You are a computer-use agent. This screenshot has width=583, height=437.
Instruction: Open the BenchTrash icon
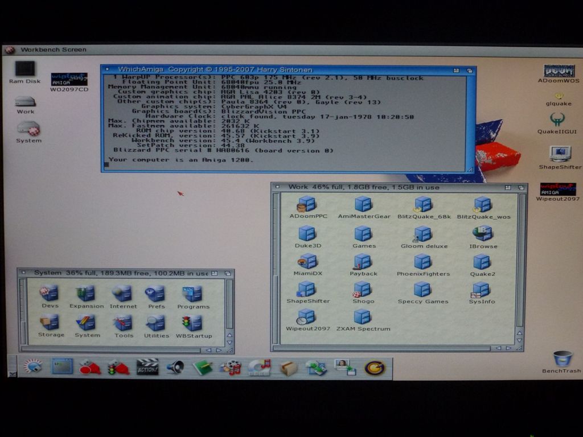(562, 358)
